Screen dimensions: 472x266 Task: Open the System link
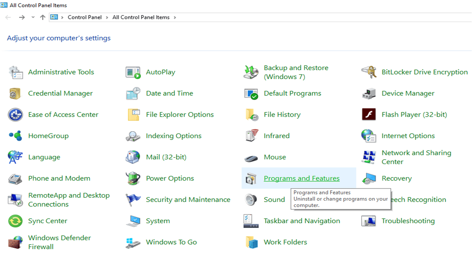click(158, 221)
